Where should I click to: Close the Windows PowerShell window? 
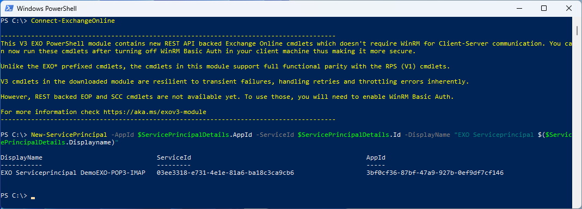568,8
